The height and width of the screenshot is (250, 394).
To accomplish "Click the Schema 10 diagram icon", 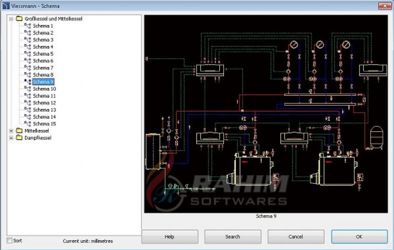I will [27, 89].
